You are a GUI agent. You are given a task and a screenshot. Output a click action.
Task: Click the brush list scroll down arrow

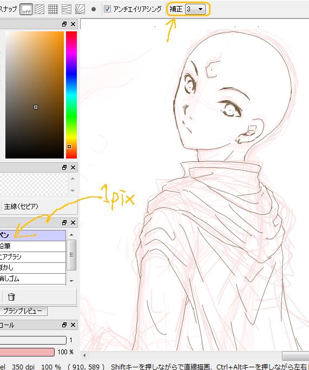click(72, 281)
